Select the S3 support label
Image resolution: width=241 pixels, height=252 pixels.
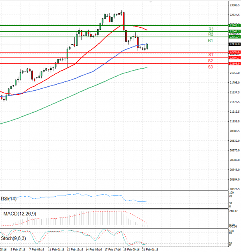pos(210,67)
